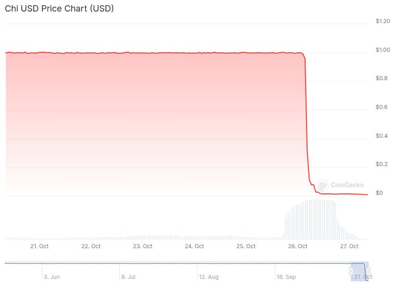The image size is (395, 288).
Task: Click the 3. Jun navigator label
Action: pyautogui.click(x=51, y=277)
